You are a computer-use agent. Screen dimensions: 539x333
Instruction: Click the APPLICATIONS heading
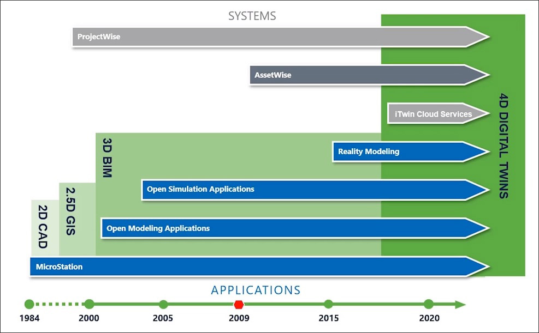tap(256, 290)
